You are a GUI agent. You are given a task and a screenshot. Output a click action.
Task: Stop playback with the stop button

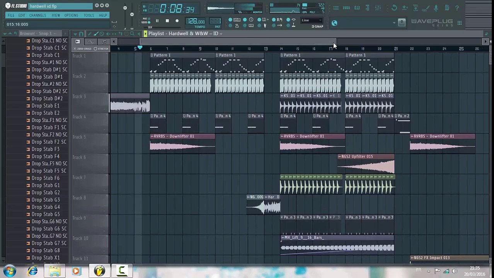[167, 21]
